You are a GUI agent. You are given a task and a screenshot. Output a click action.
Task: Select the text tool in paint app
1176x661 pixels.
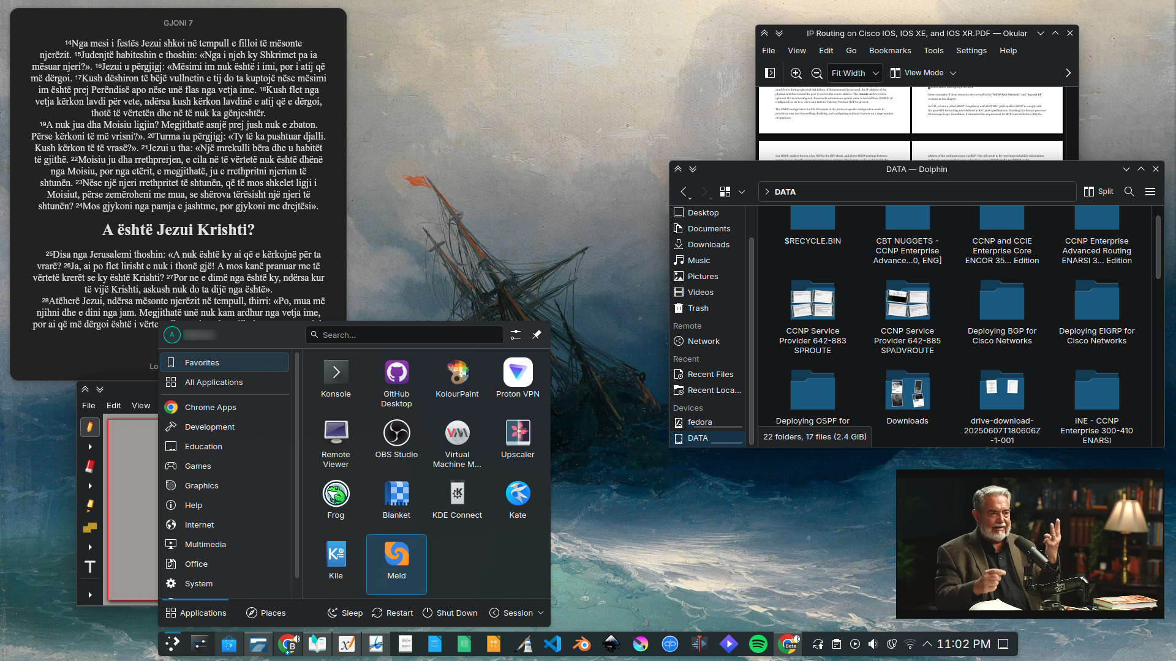(x=89, y=567)
